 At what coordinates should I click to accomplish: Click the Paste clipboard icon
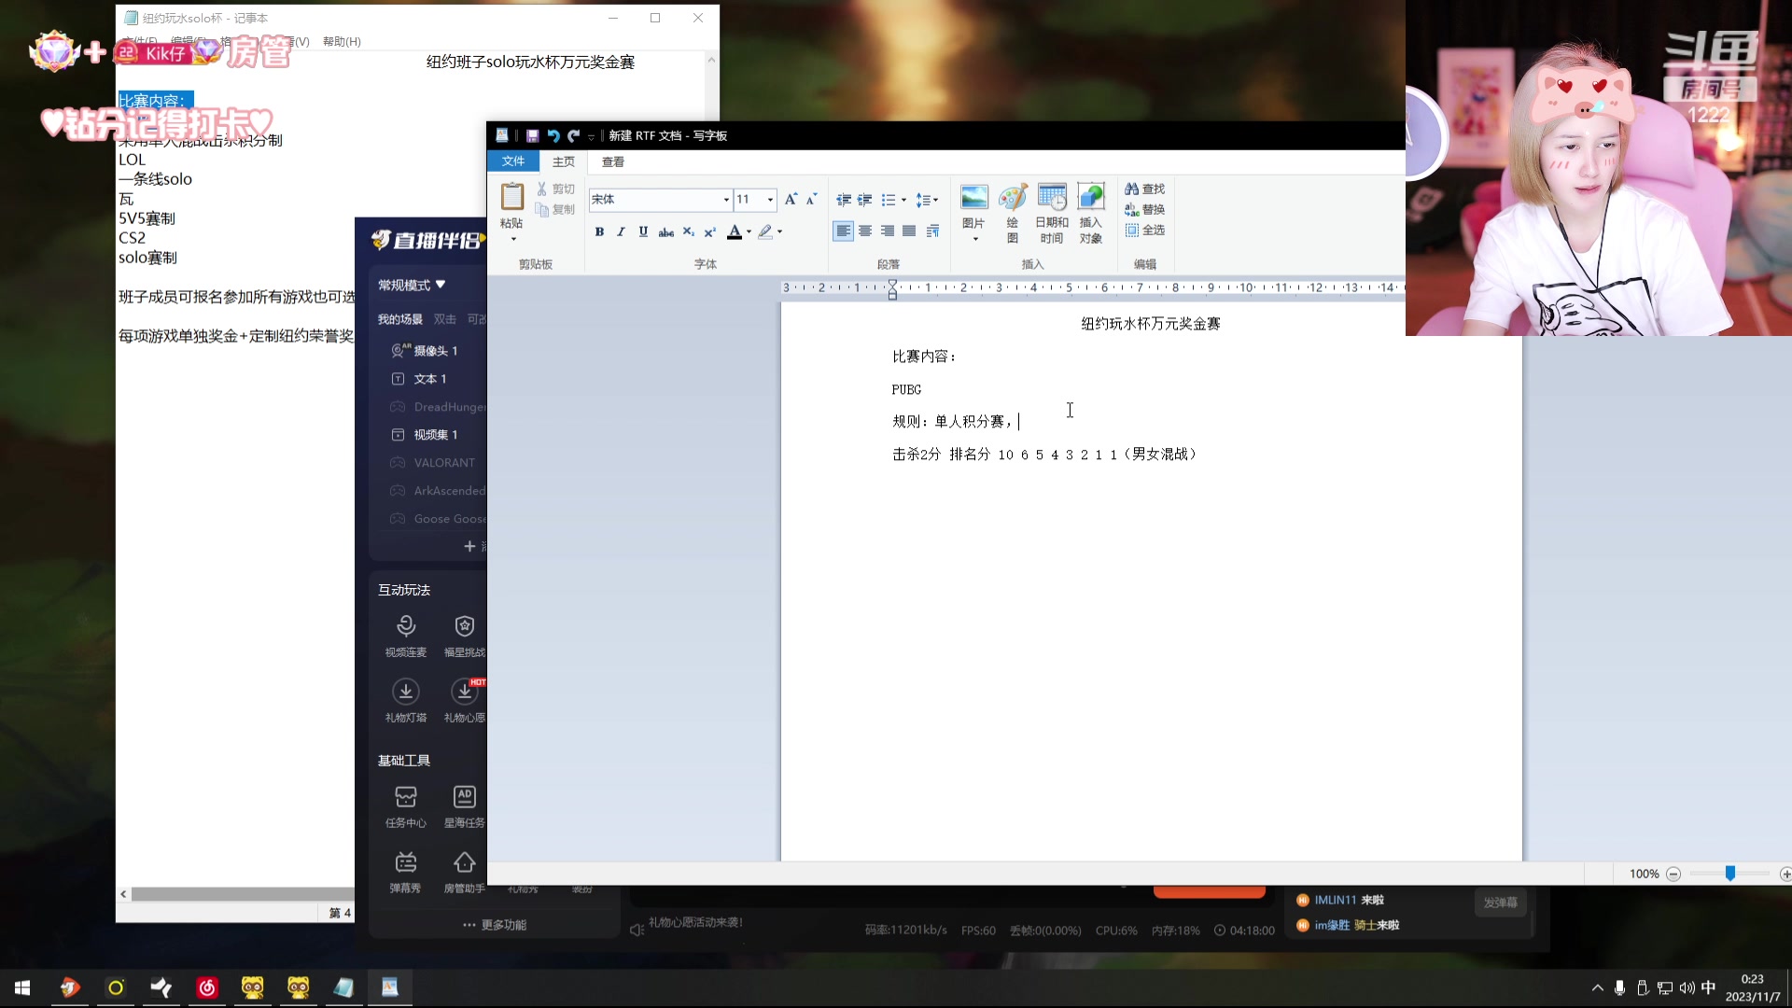tap(512, 197)
